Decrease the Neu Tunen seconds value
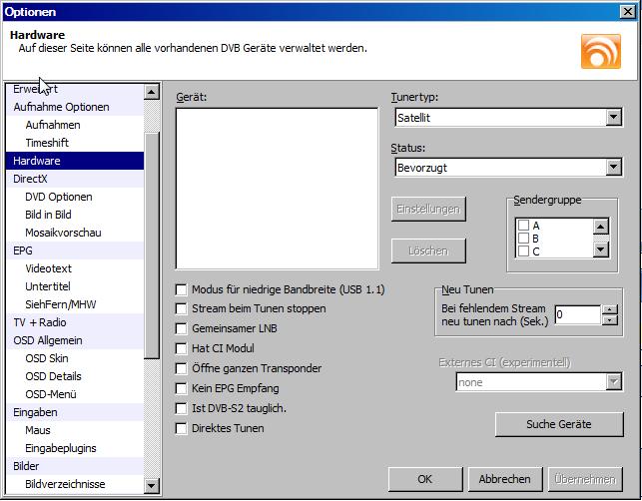 609,320
